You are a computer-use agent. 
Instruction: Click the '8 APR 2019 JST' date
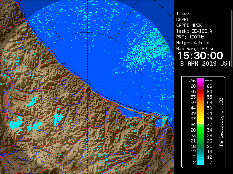coord(205,63)
